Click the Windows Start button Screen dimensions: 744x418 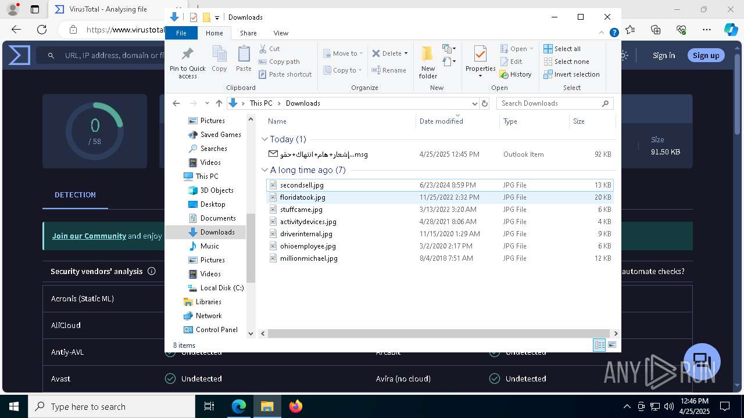(14, 406)
